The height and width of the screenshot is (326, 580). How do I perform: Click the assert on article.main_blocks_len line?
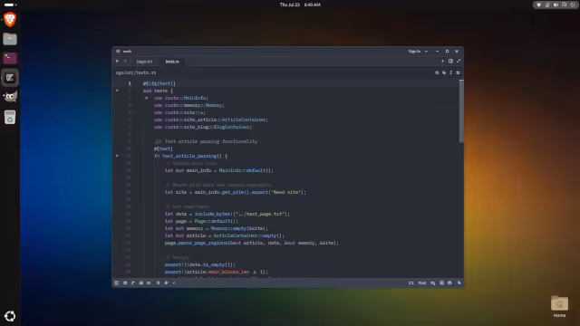point(216,272)
